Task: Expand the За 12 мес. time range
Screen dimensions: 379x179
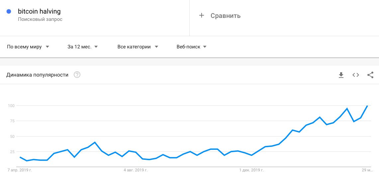Action: [82, 47]
